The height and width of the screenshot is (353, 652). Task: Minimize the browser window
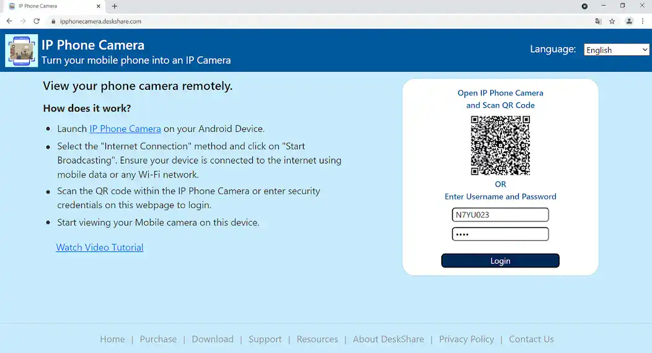click(x=604, y=6)
